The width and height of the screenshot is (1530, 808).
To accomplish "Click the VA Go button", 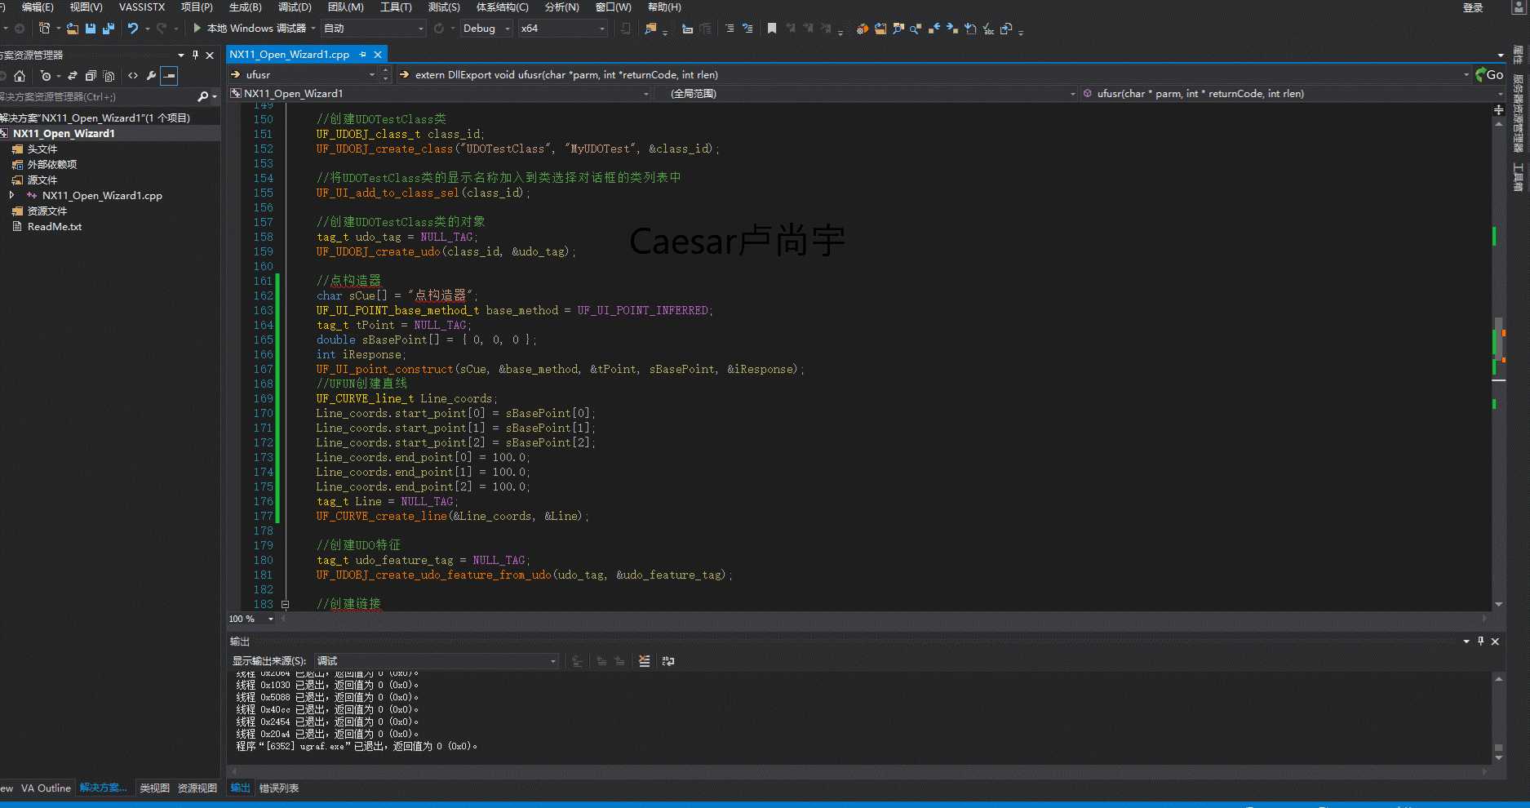I will [x=1489, y=74].
